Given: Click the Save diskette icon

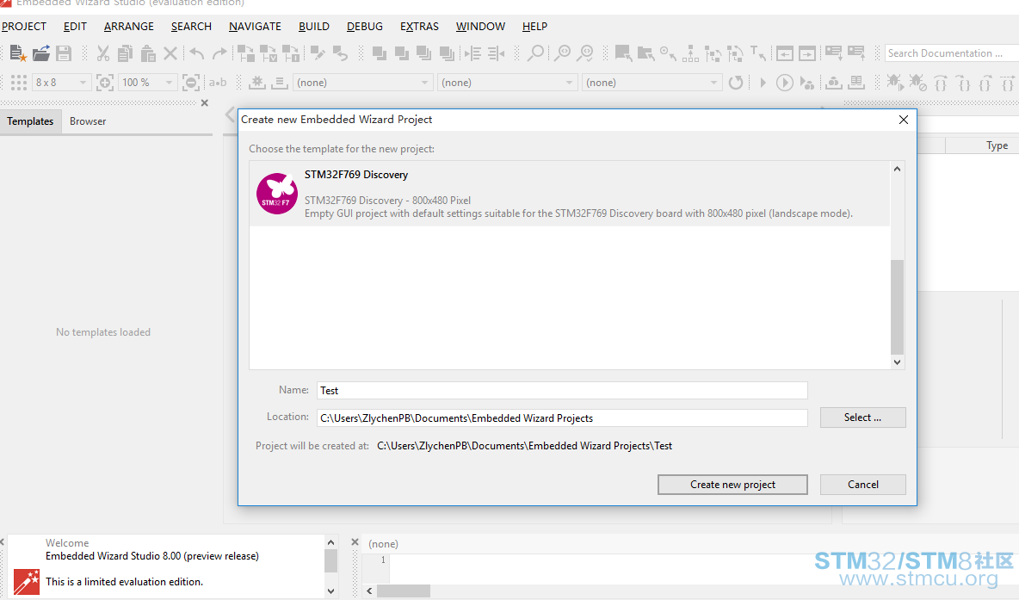Looking at the screenshot, I should (64, 53).
